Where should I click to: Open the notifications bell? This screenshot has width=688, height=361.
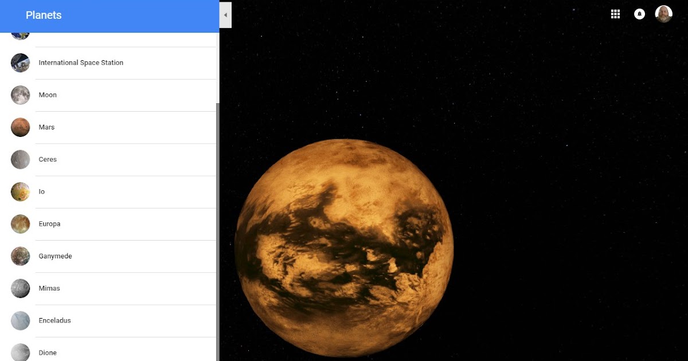point(639,14)
